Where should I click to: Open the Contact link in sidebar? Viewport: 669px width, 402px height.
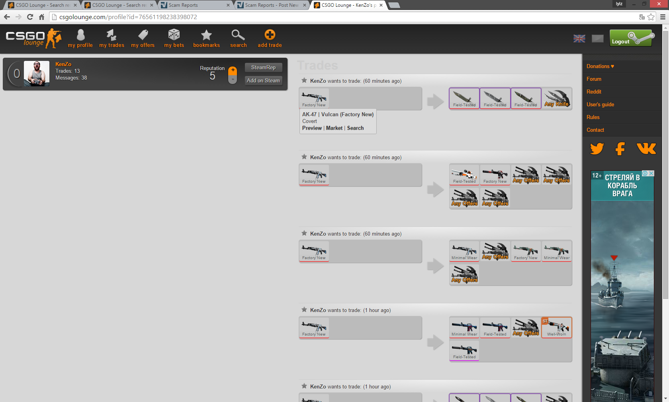(x=595, y=130)
